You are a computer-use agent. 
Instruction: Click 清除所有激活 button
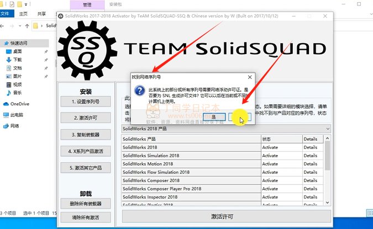tap(86, 217)
